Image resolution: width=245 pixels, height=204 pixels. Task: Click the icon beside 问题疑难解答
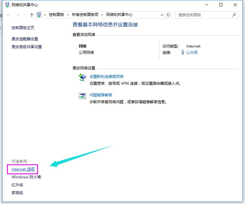[x=82, y=96]
